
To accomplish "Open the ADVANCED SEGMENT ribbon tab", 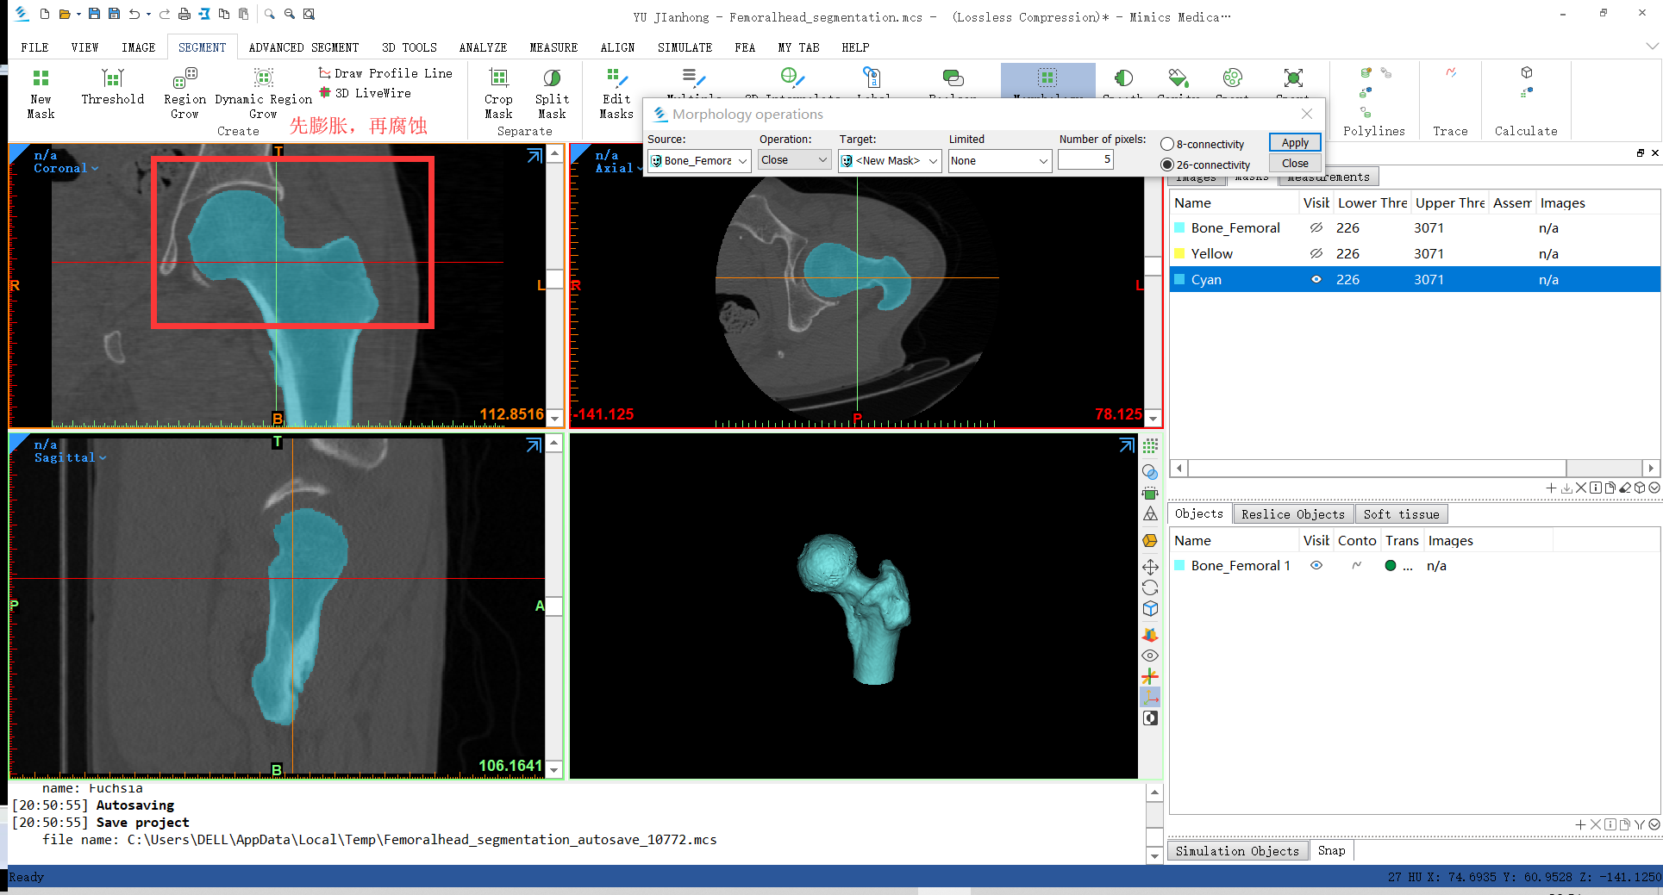I will point(303,47).
